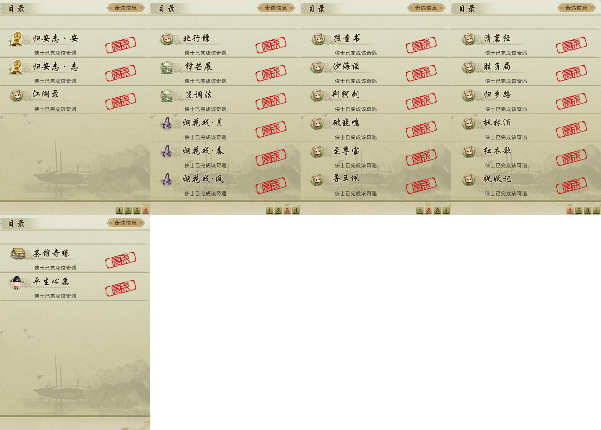
Task: Click the golden Buddha icon for 归安志·志
Action: tap(16, 67)
